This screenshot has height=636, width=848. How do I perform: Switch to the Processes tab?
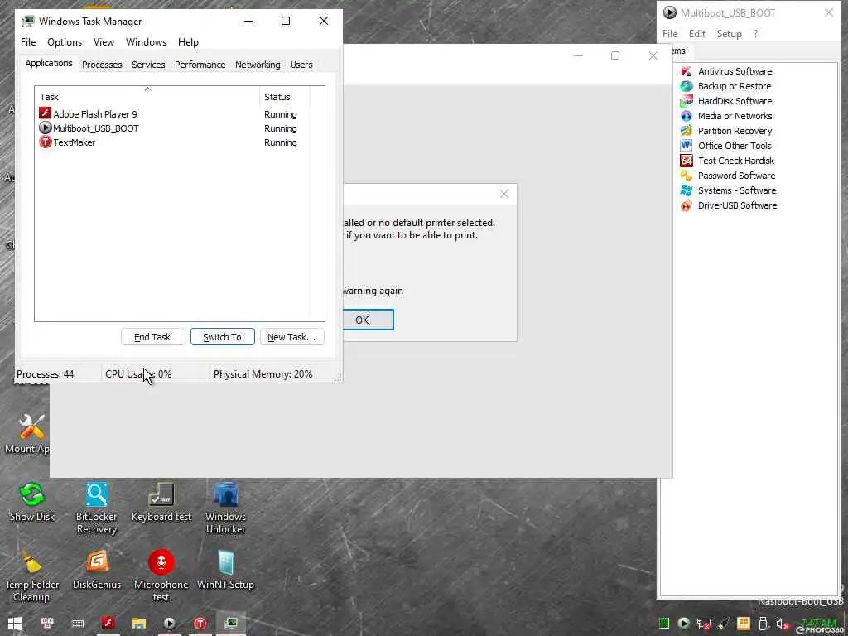(102, 65)
